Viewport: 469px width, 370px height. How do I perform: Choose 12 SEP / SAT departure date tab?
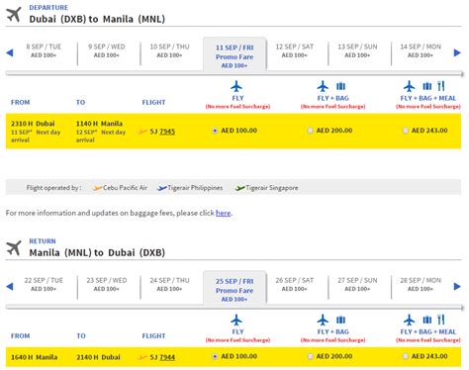[295, 50]
